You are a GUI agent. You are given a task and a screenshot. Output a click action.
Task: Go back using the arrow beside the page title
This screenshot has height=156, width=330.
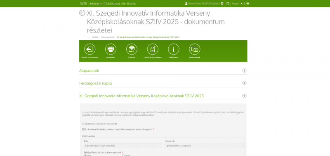tap(82, 13)
